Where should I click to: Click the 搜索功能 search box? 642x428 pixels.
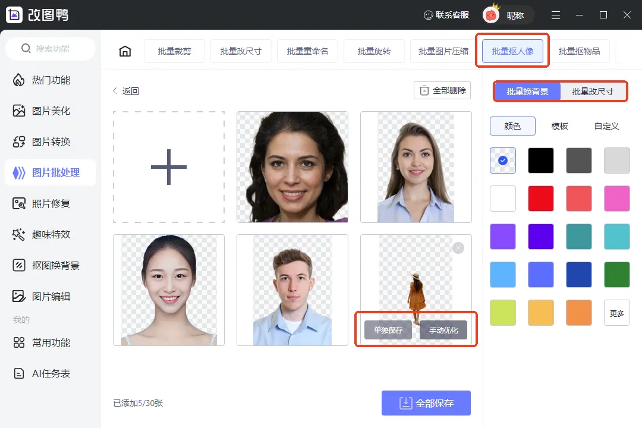coord(51,49)
